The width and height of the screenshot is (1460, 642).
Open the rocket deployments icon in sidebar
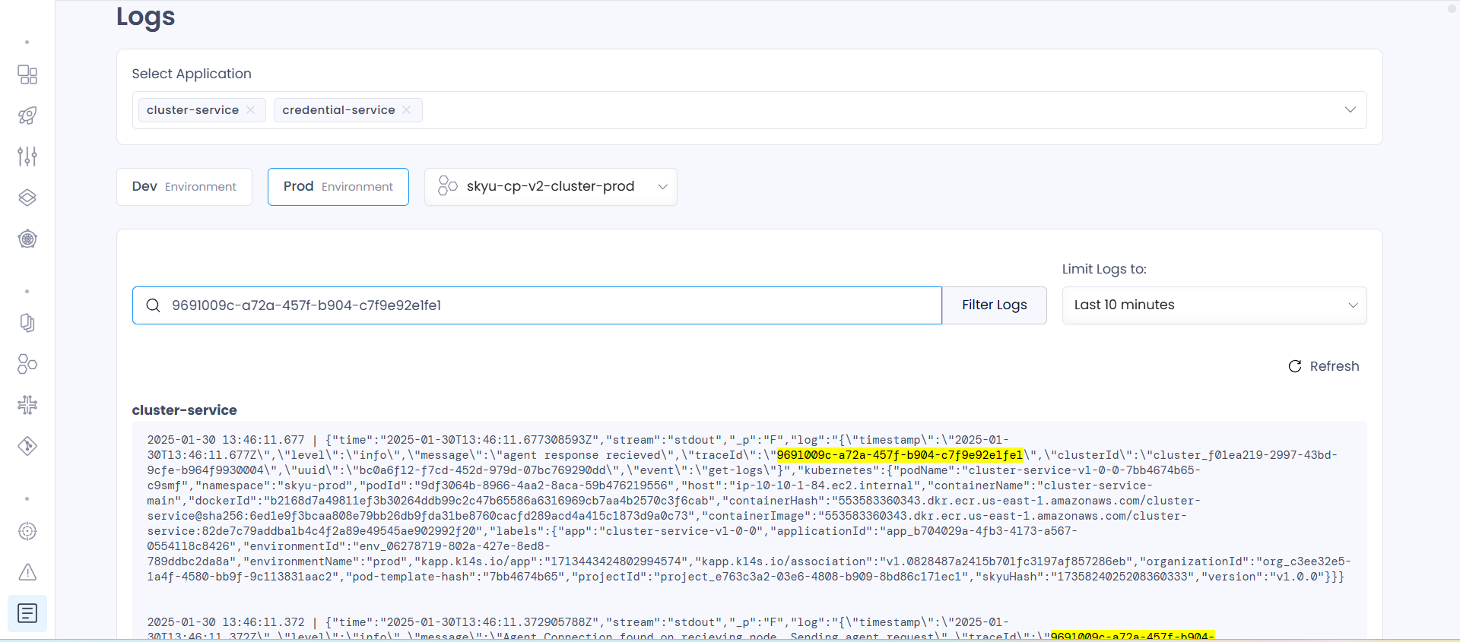27,115
